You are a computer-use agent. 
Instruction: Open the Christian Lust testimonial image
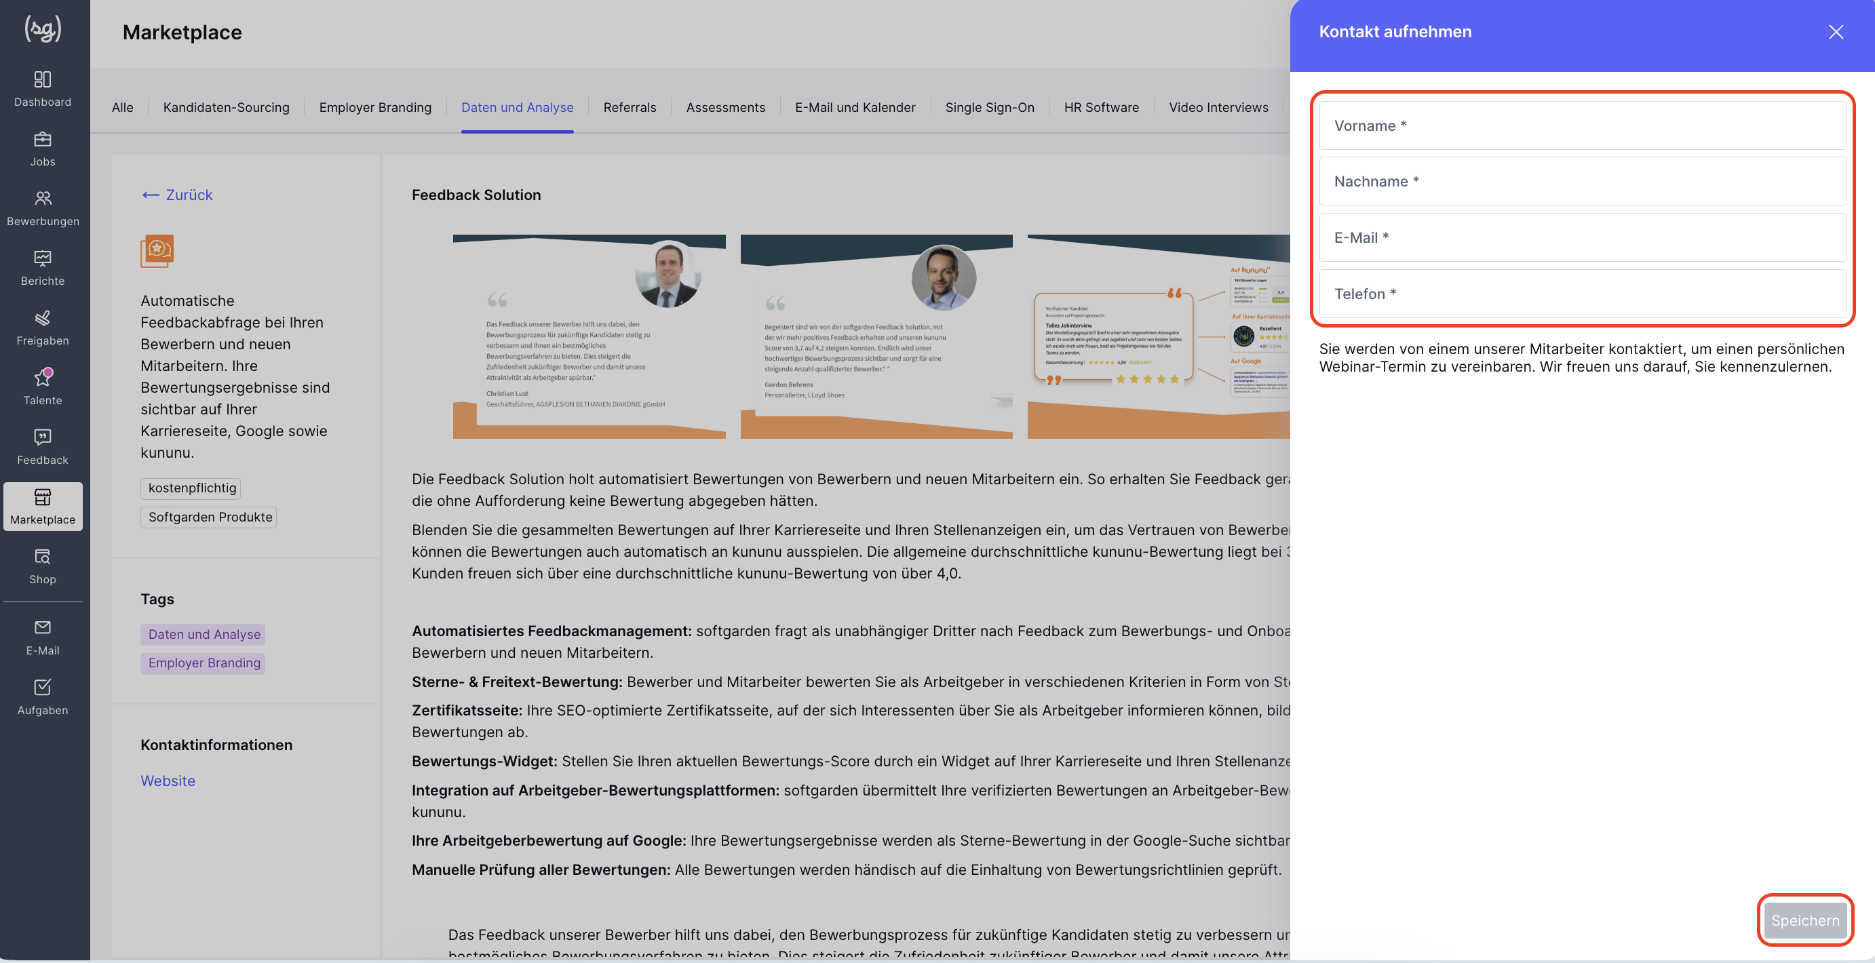589,336
